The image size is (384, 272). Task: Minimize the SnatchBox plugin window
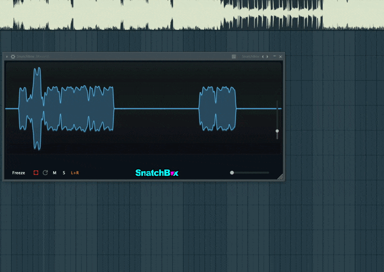(x=275, y=57)
